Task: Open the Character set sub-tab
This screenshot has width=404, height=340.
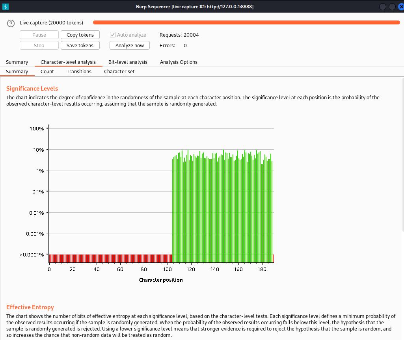Action: point(119,72)
